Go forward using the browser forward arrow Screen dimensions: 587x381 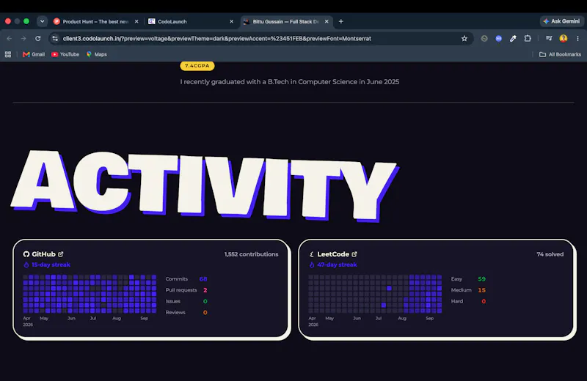point(23,39)
